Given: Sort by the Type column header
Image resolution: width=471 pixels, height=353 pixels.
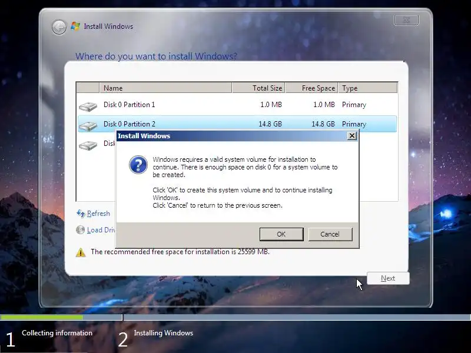Looking at the screenshot, I should 367,88.
